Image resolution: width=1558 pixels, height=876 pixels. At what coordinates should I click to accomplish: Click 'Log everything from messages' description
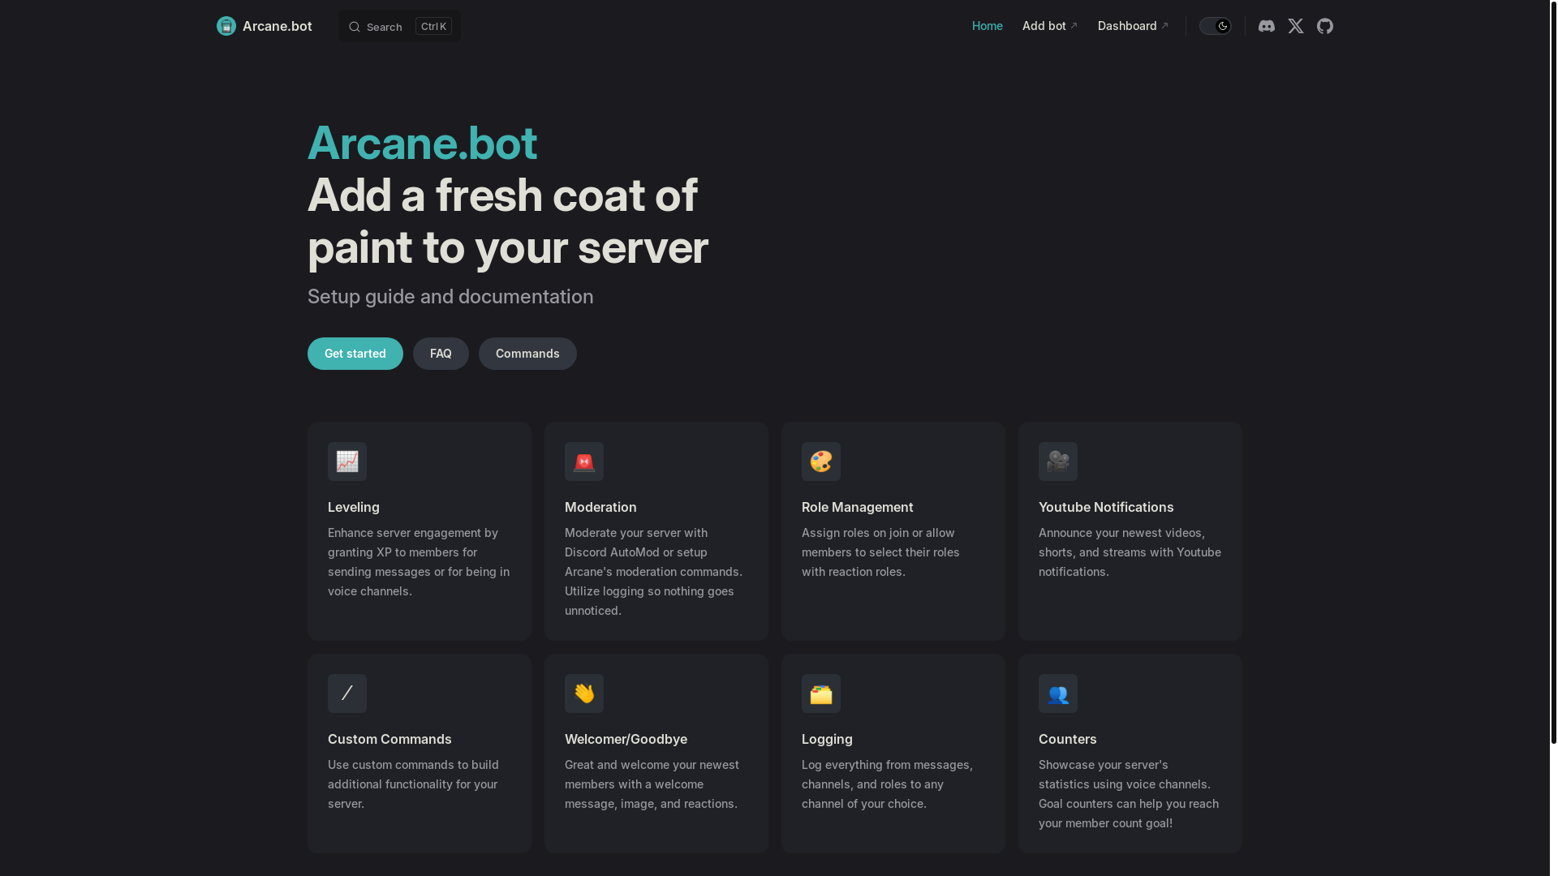(x=887, y=784)
